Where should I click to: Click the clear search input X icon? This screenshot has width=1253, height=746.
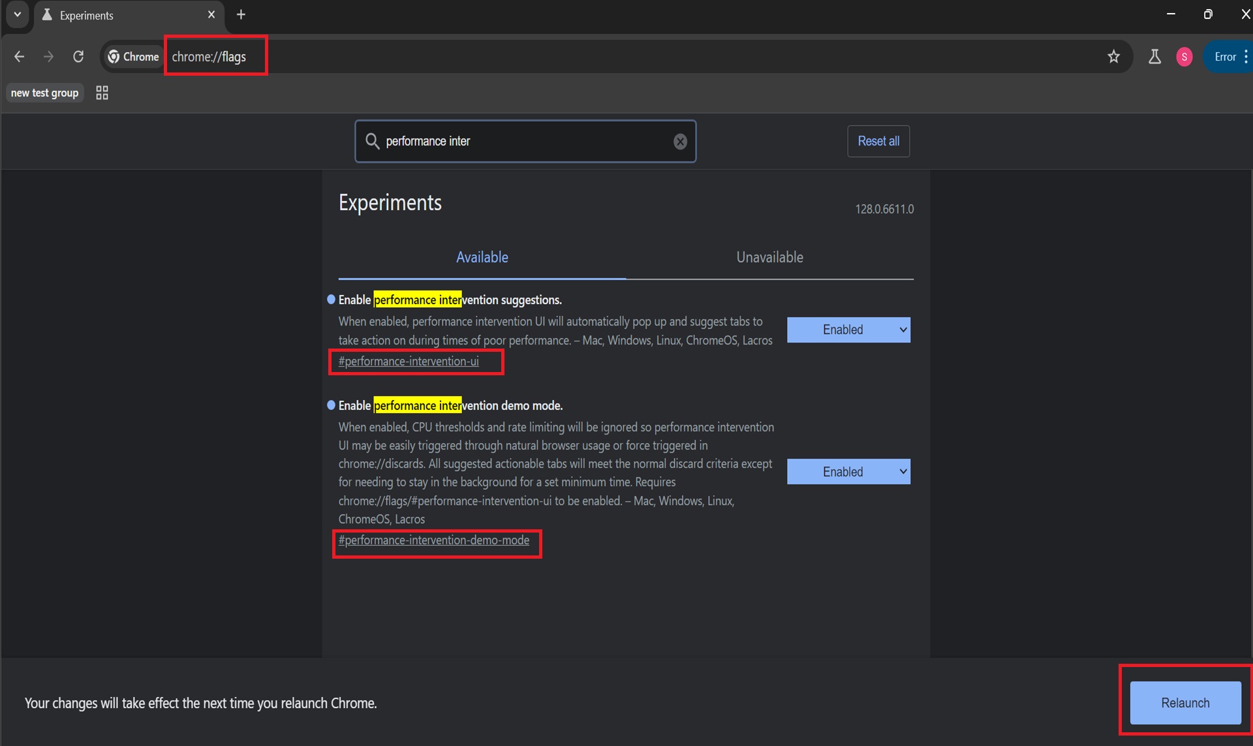tap(681, 141)
